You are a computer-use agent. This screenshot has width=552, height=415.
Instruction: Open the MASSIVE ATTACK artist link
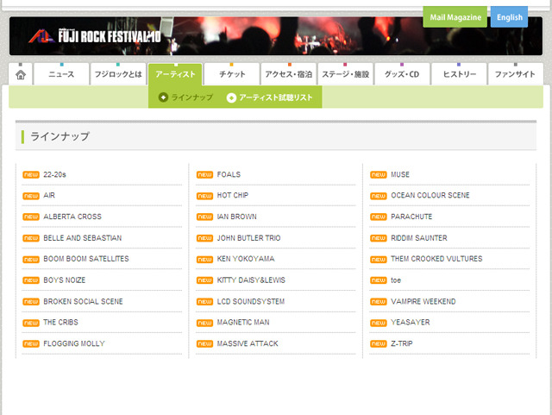[x=248, y=343]
